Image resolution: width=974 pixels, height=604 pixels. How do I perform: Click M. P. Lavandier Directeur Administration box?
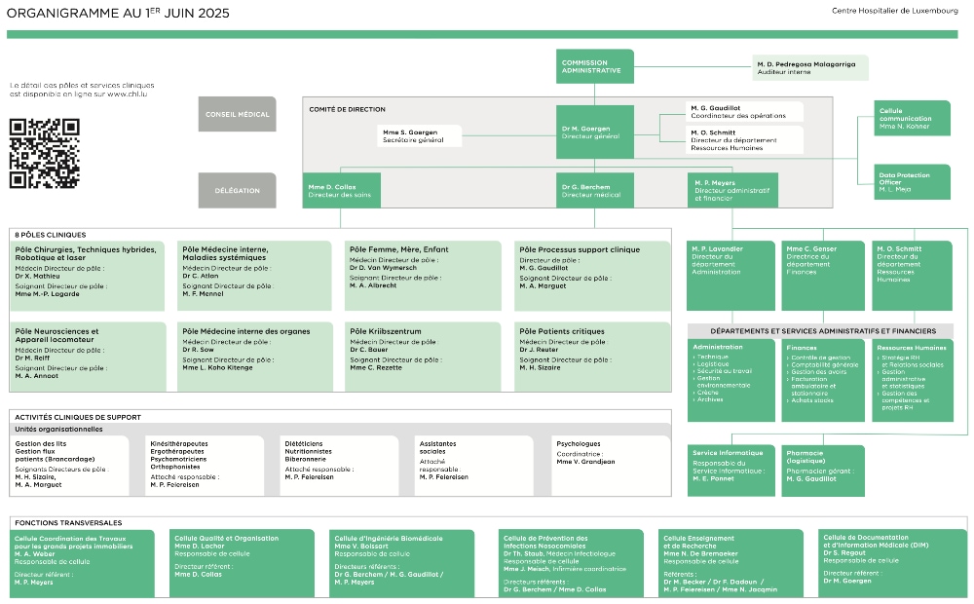click(x=730, y=276)
